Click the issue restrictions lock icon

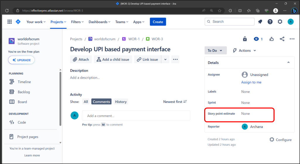coord(245,39)
